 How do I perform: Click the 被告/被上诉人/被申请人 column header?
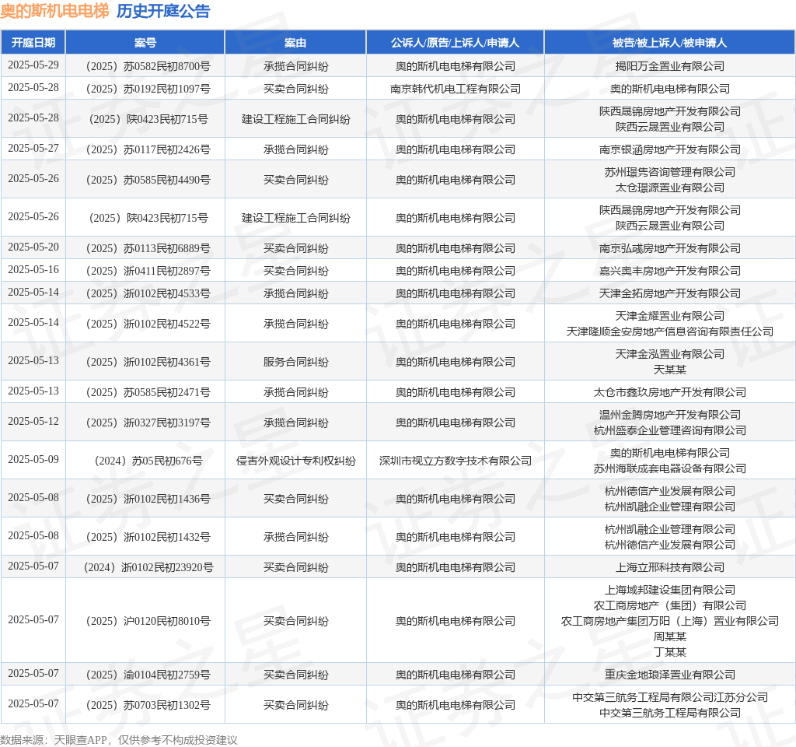coord(669,43)
